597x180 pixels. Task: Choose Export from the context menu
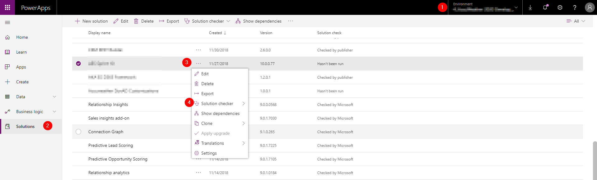207,94
